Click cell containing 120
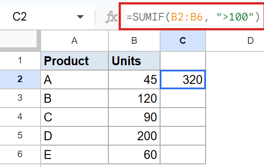Image resolution: width=264 pixels, height=167 pixels. click(x=134, y=98)
